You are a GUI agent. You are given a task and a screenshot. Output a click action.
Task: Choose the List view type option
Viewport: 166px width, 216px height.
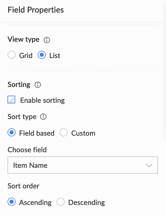tap(42, 55)
